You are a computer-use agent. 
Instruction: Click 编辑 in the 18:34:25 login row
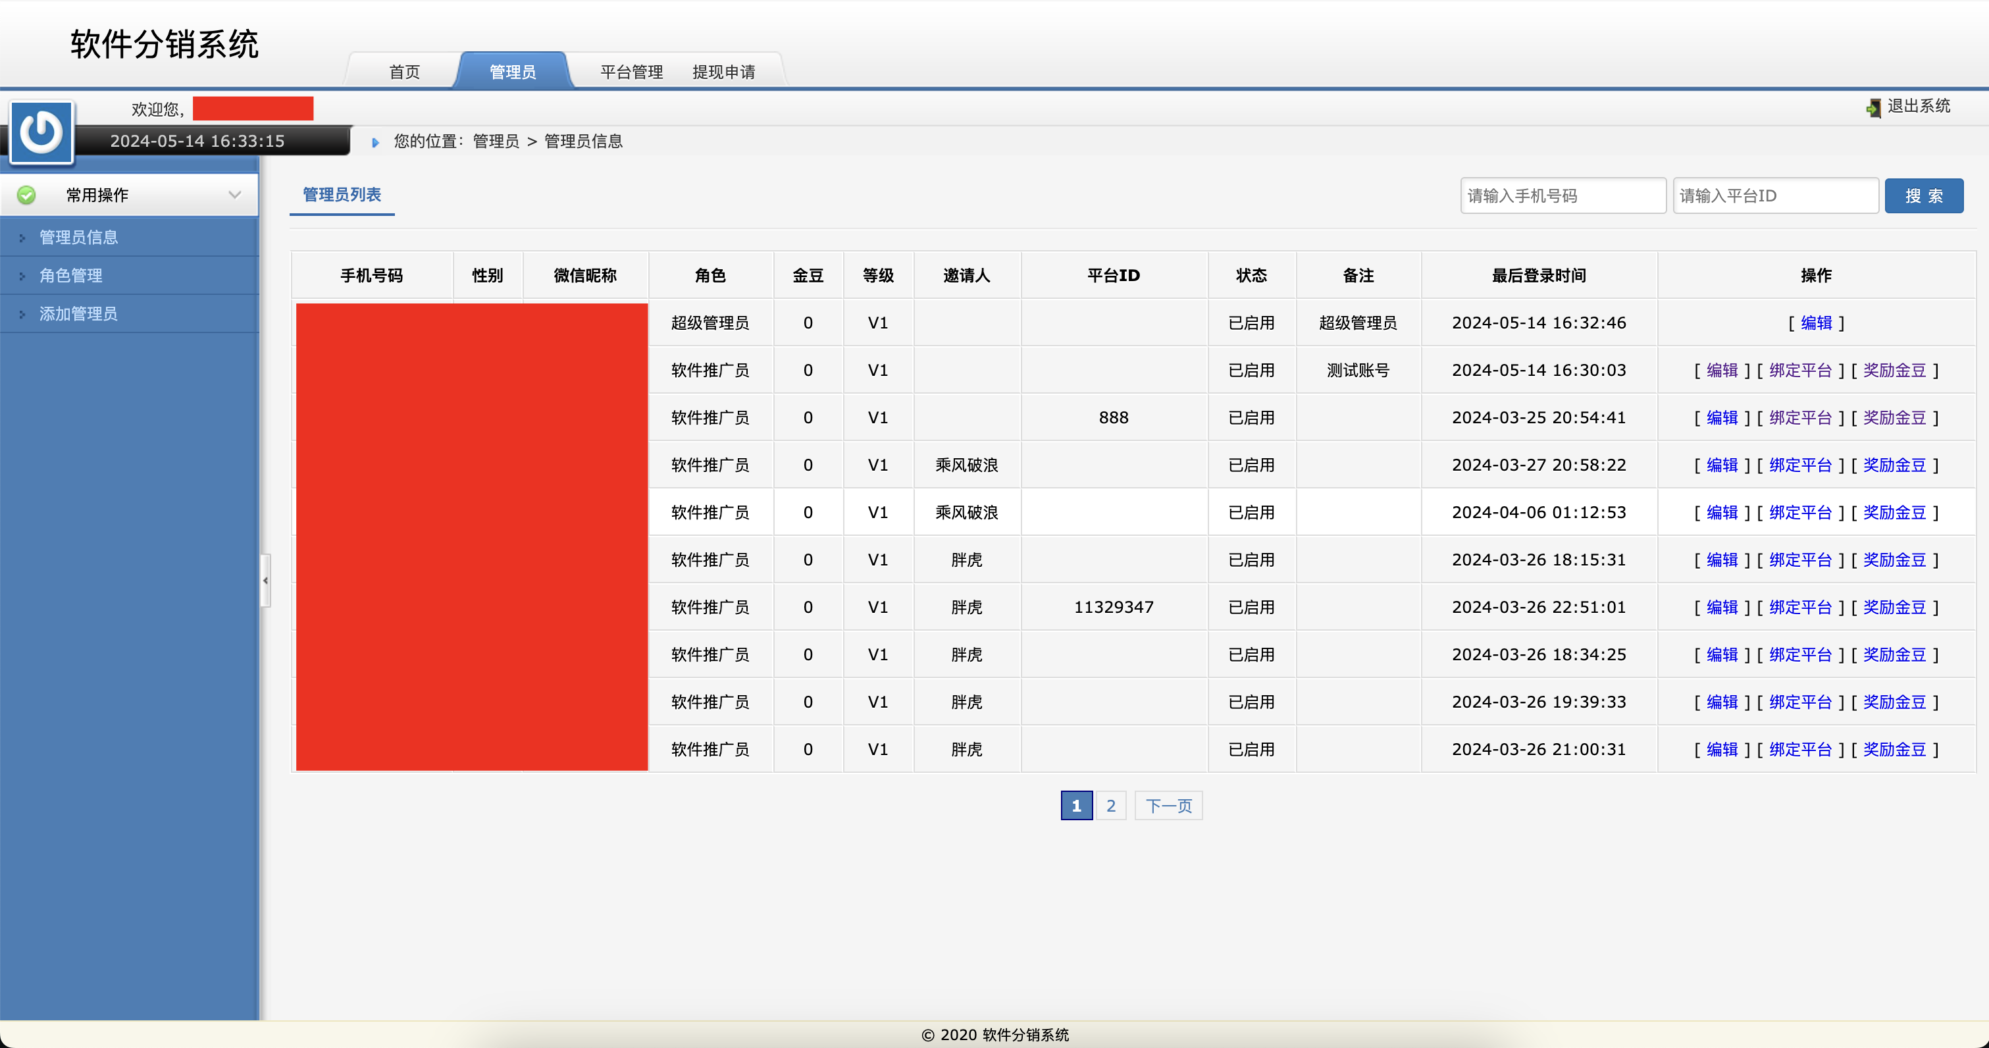point(1722,654)
